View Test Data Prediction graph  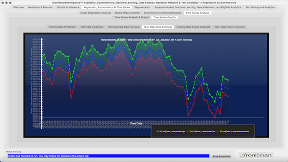[x=92, y=27]
